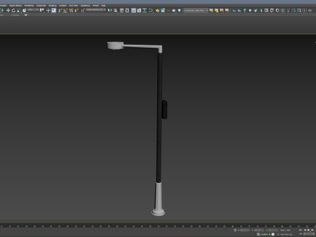Click the Select and Manipulate icon
316x237 pixels.
pyautogui.click(x=48, y=11)
